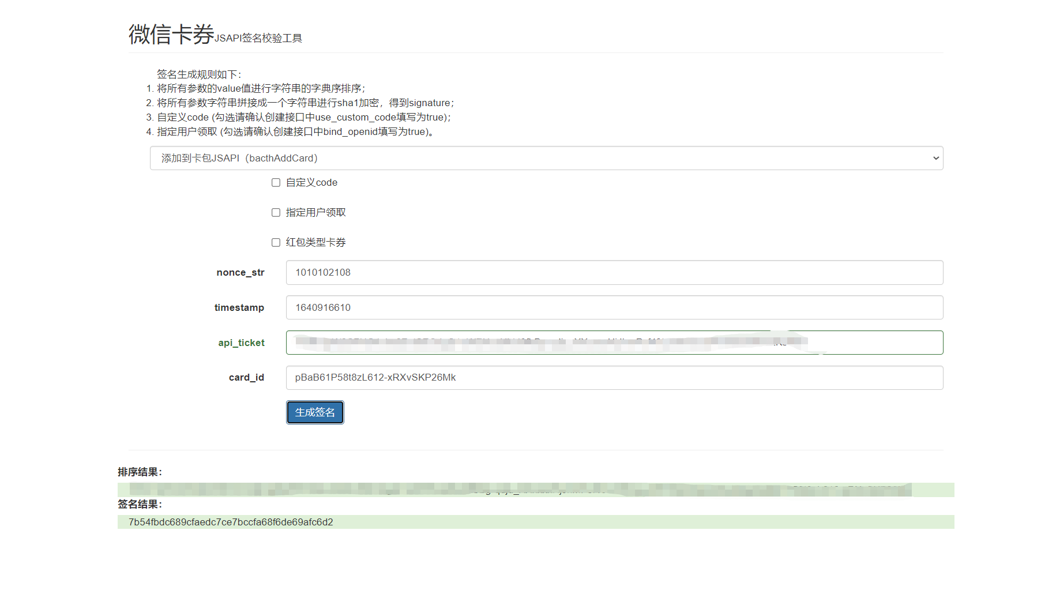Click the nonce_str field label
This screenshot has height=594, width=1056.
click(x=240, y=272)
